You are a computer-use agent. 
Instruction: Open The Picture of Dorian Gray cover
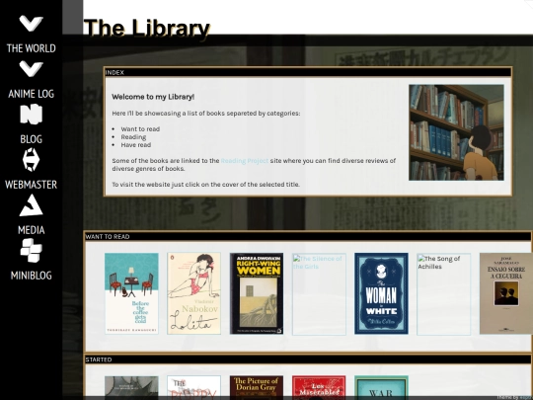[x=257, y=387]
